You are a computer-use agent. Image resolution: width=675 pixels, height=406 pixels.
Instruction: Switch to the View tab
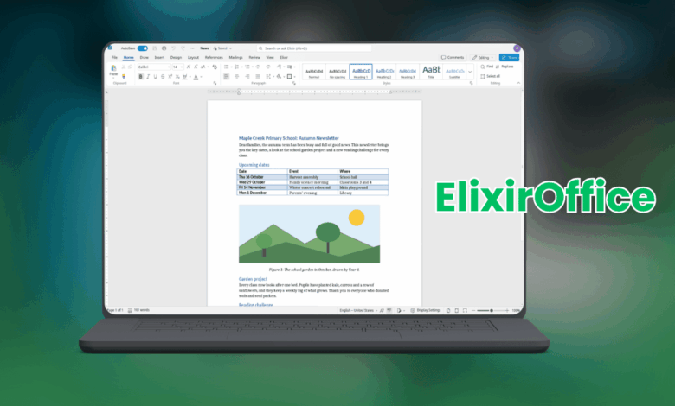270,57
